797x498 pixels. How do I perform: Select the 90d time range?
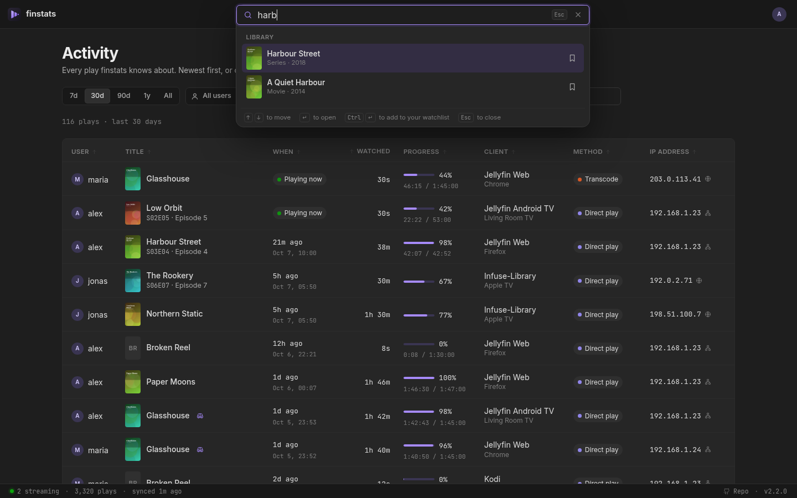pos(124,96)
